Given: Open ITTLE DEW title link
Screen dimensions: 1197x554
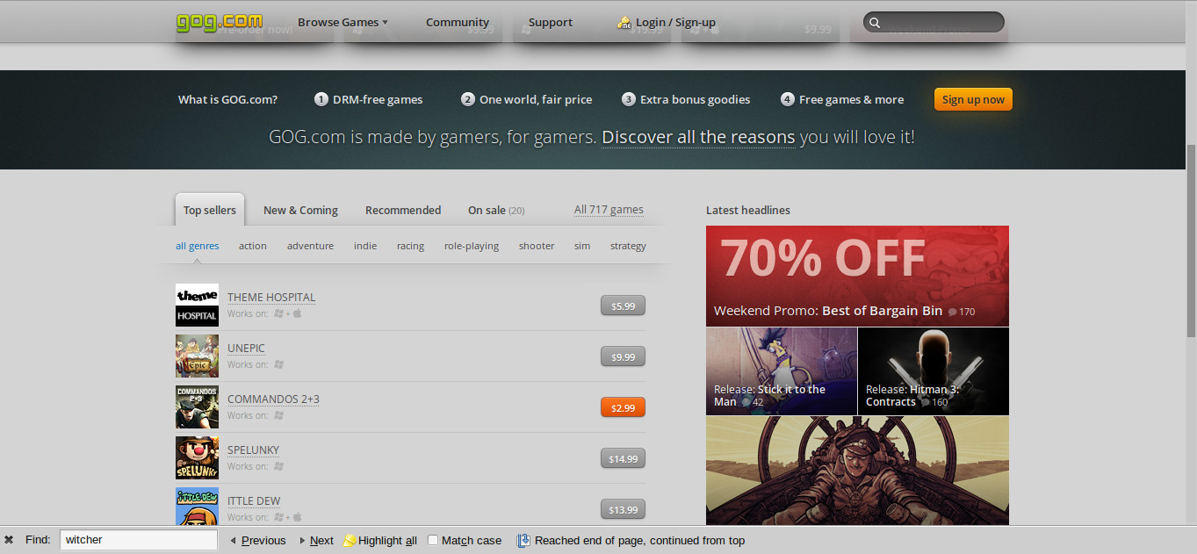Looking at the screenshot, I should coord(254,501).
